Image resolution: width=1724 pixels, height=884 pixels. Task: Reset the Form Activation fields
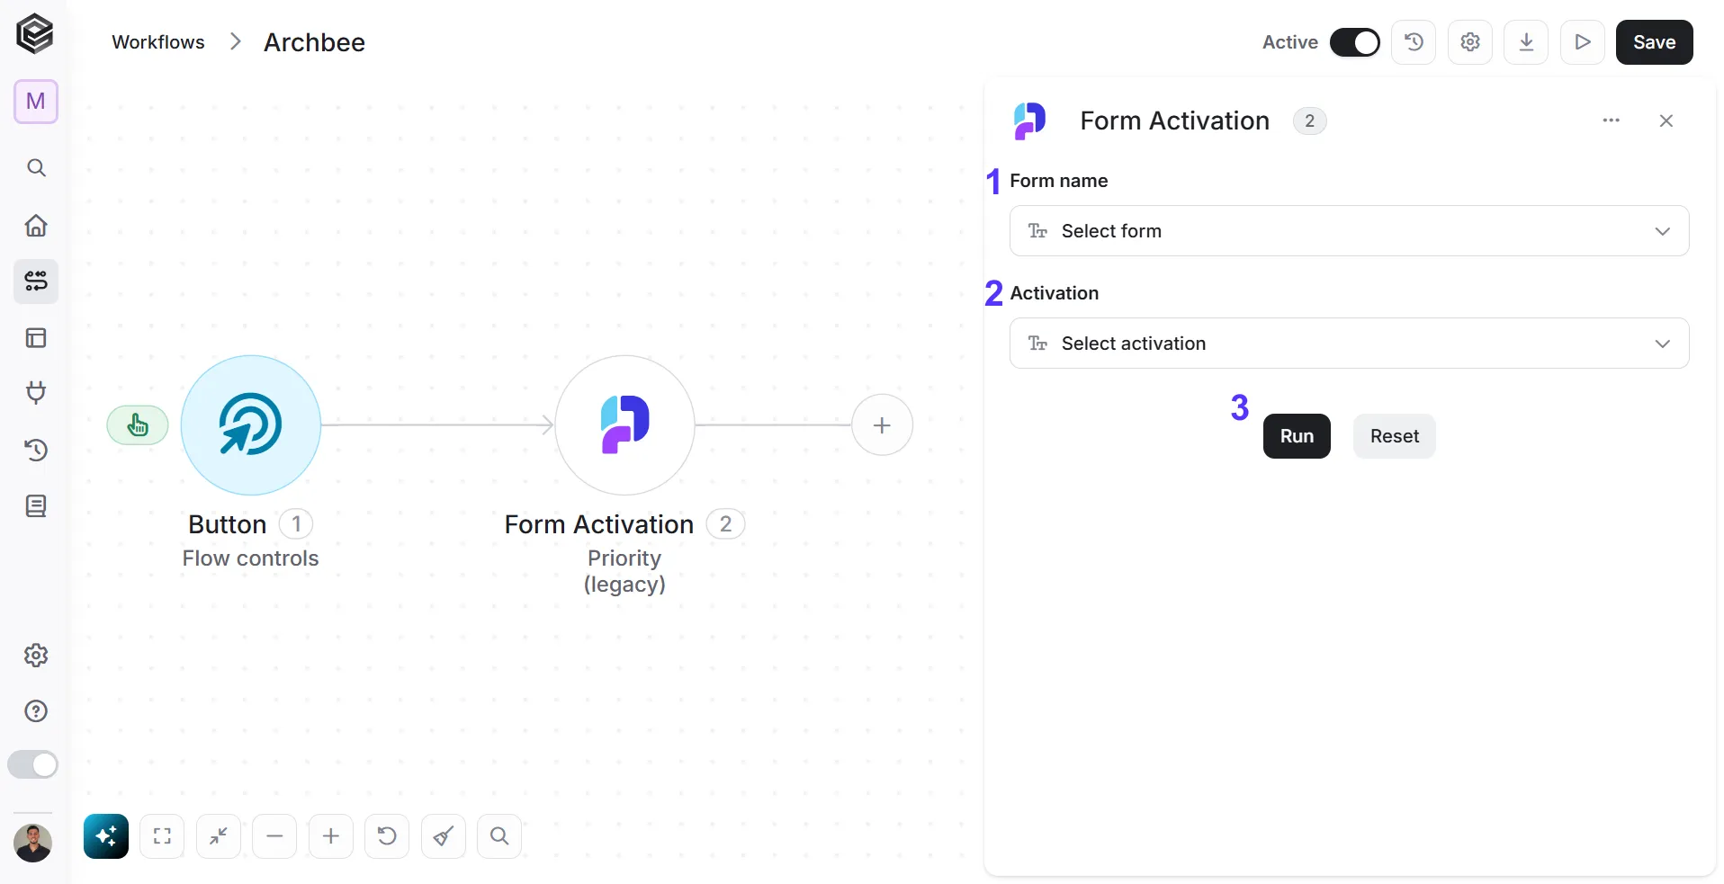coord(1394,436)
